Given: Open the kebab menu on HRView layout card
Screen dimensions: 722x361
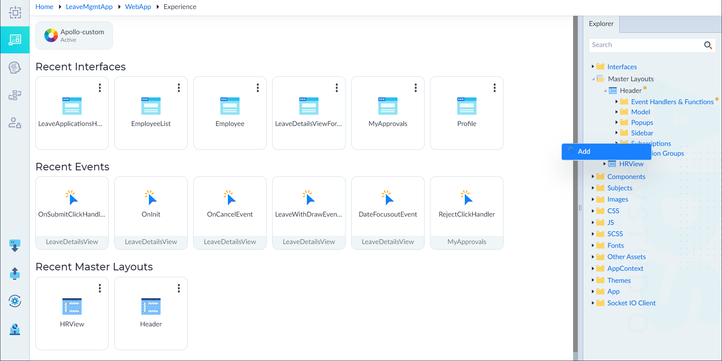Looking at the screenshot, I should coord(100,288).
